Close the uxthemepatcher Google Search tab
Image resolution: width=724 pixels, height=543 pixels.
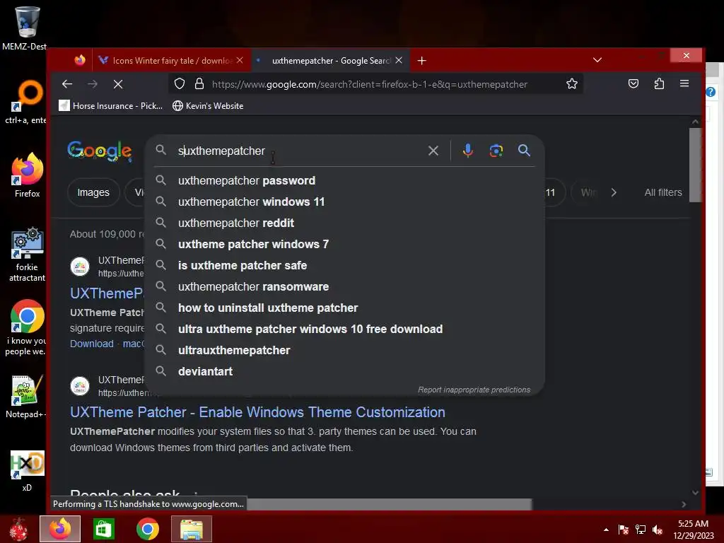pos(399,60)
